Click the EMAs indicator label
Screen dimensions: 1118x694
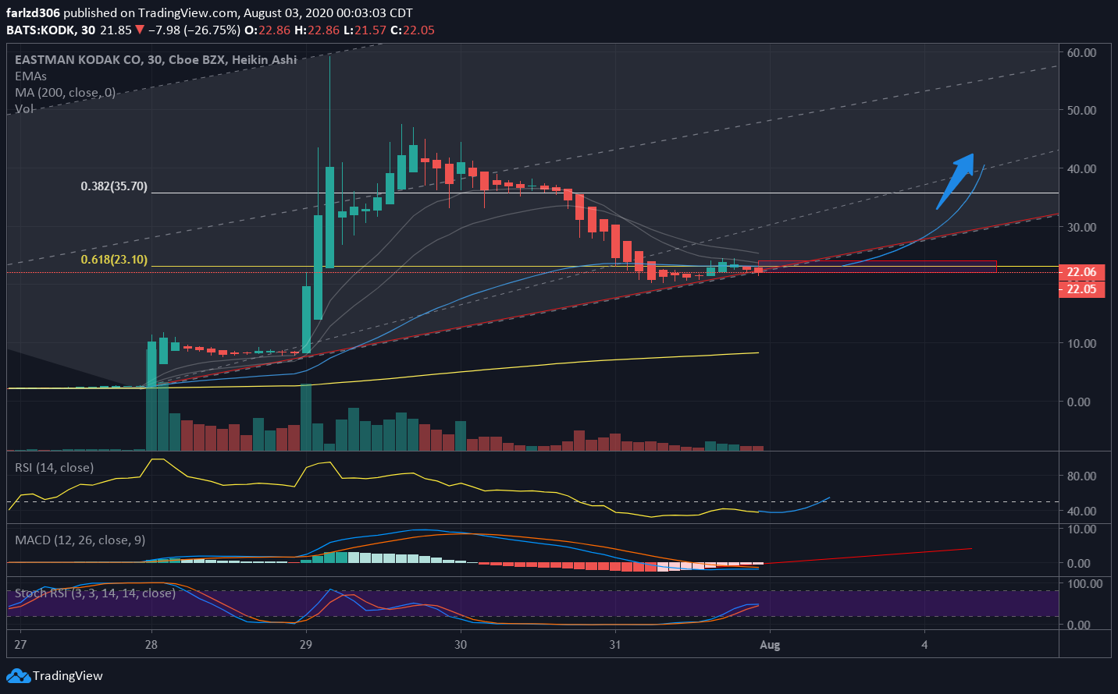30,76
